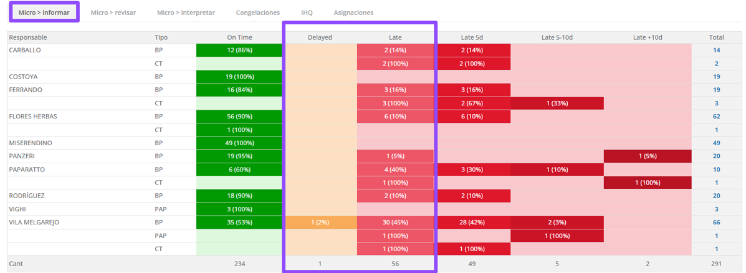Click the green On Time cell 56 (90%)
The image size is (746, 273).
point(239,117)
